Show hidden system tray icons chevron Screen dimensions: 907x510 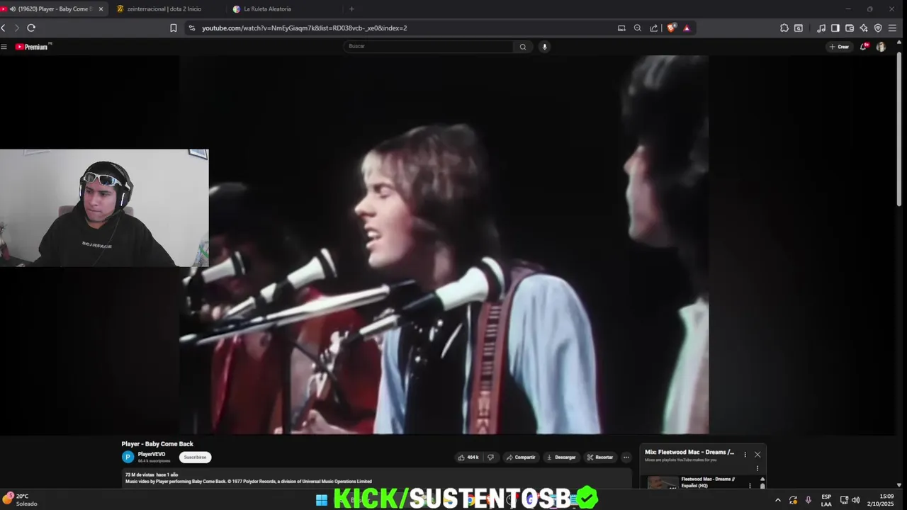[x=777, y=500]
